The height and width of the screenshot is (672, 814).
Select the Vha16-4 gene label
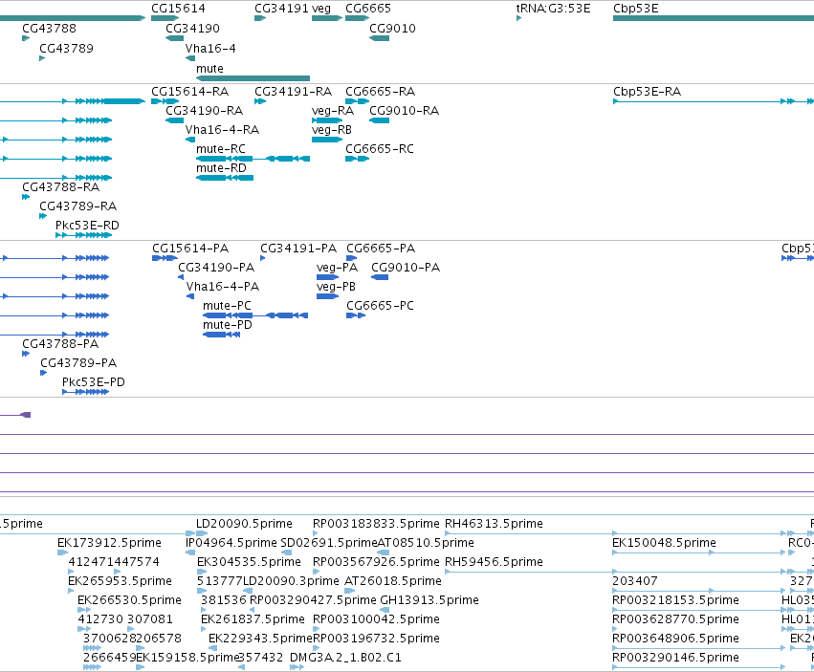click(210, 48)
